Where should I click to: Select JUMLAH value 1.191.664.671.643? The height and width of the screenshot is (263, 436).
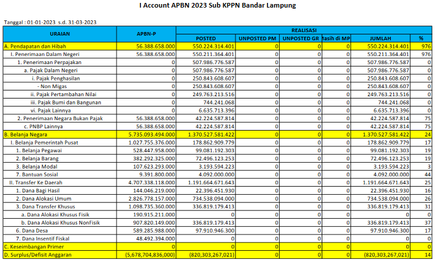[x=386, y=183]
